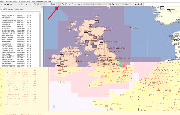
Task: Switch to the Waypoints tab
Action: [11, 9]
